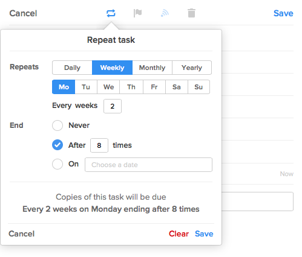Select the Monthly repeat option
This screenshot has width=302, height=257.
click(x=152, y=68)
